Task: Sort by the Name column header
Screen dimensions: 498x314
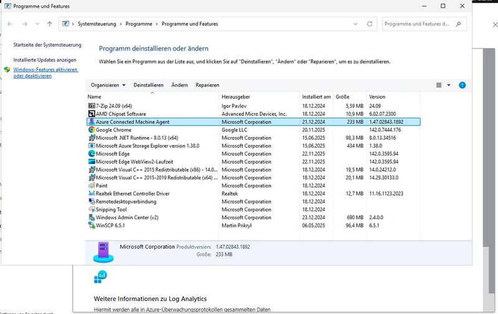Action: pyautogui.click(x=153, y=97)
